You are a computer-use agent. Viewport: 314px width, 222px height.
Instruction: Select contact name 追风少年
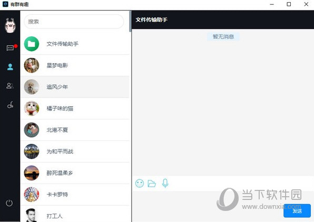[57, 87]
